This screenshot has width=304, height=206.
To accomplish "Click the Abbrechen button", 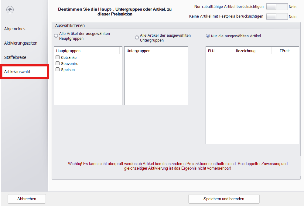I will 27,199.
